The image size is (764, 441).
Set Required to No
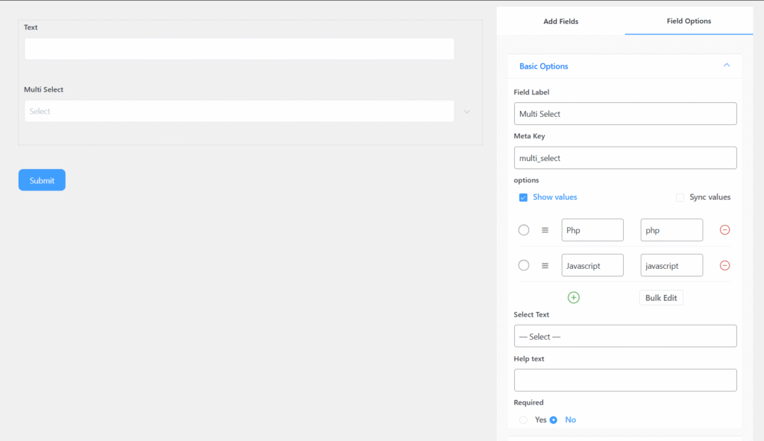(554, 420)
